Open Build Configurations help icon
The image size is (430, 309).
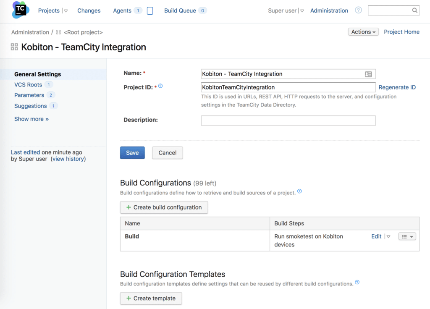299,191
